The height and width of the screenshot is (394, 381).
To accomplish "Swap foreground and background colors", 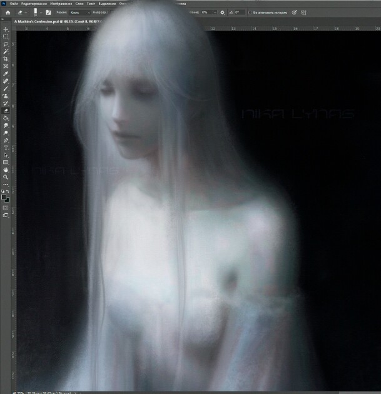I will 8,191.
